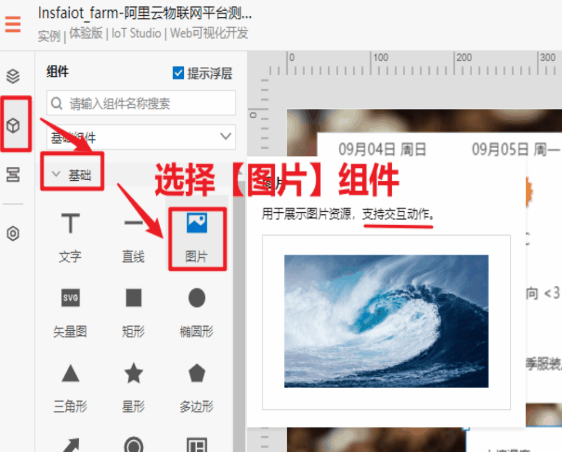Screen dimensions: 562x452
Task: Click the 体验版 breadcrumb text
Action: tap(86, 33)
